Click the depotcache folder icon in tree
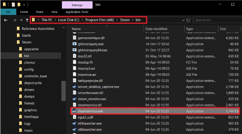 click(x=21, y=83)
